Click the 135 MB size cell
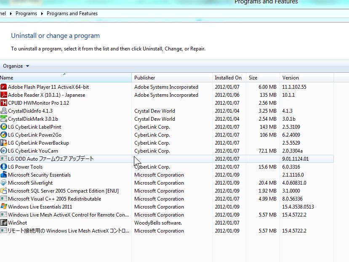The width and height of the screenshot is (349, 262). pyautogui.click(x=268, y=95)
